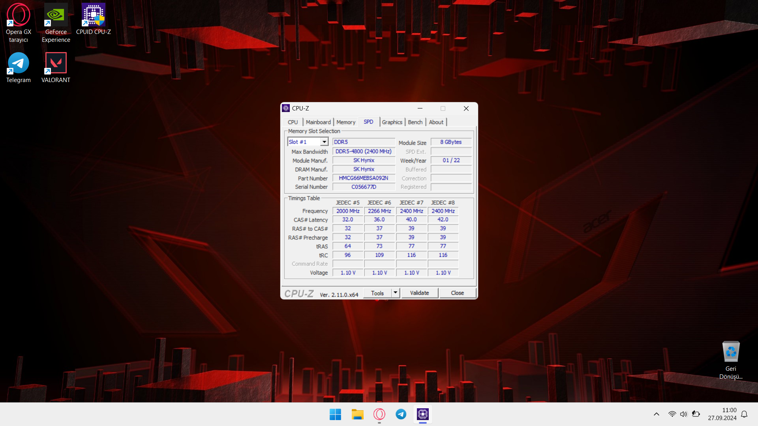The height and width of the screenshot is (426, 758).
Task: Open the Recycle Bin icon
Action: (730, 352)
